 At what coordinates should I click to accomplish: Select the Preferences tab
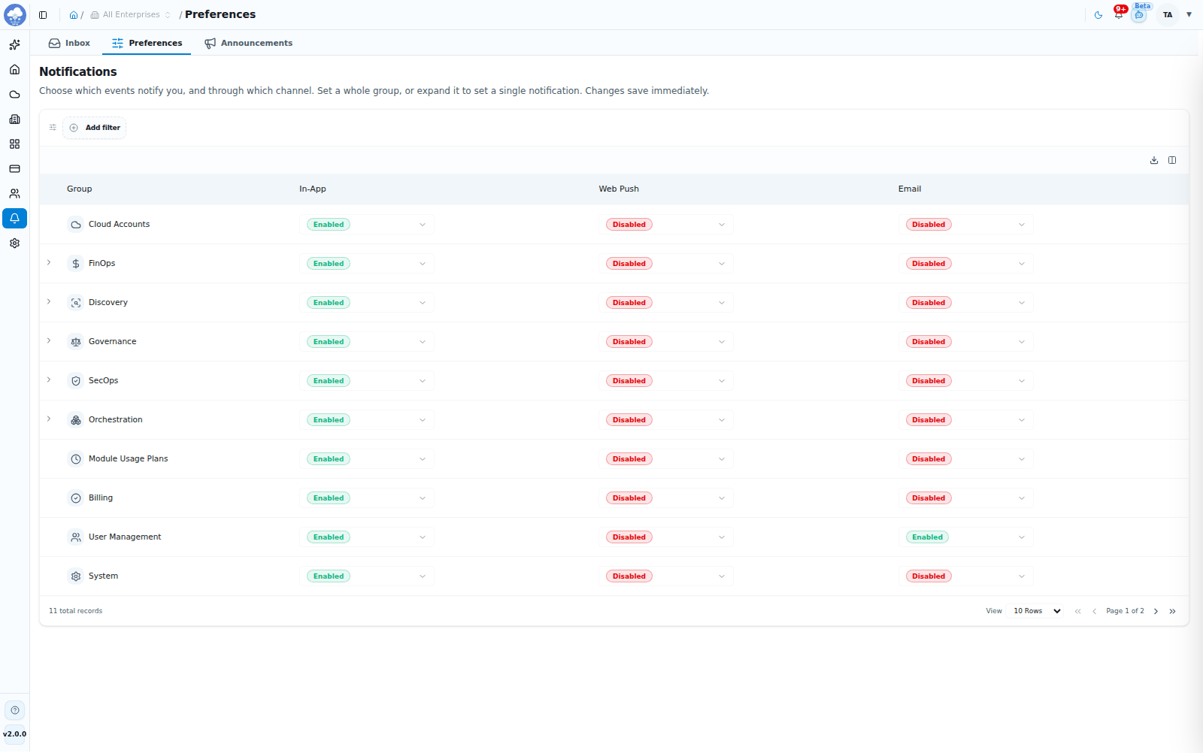point(147,43)
